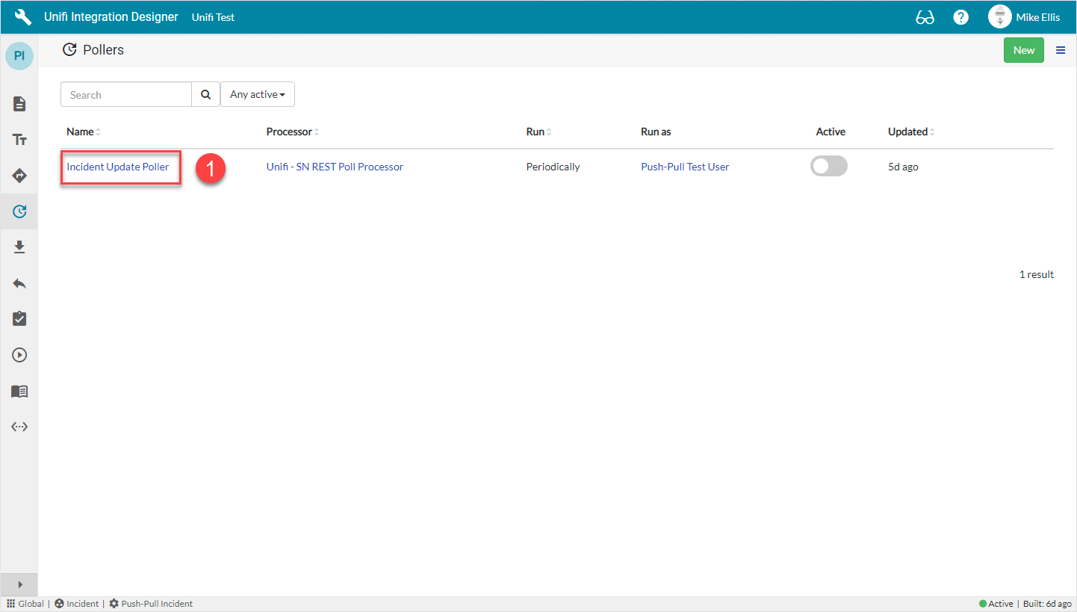The height and width of the screenshot is (612, 1077).
Task: Select the reply arrow icon in sidebar
Action: point(19,282)
